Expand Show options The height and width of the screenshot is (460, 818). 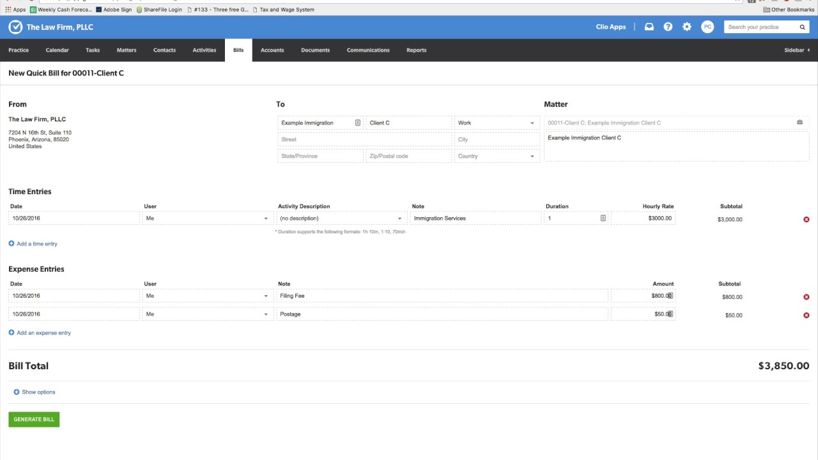[x=38, y=392]
